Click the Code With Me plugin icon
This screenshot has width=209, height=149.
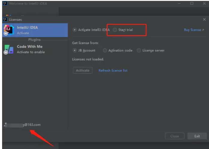click(x=8, y=49)
